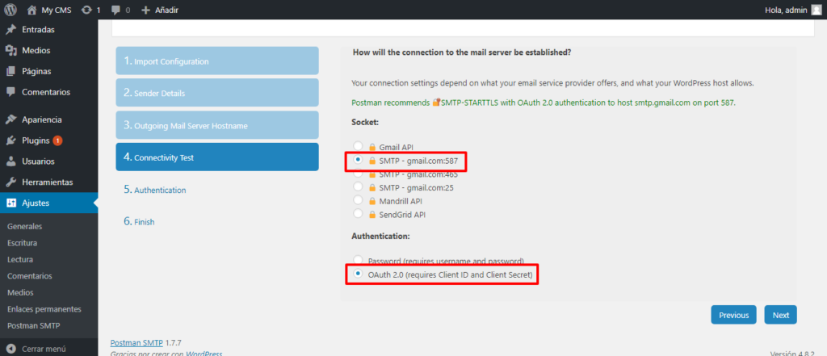Viewport: 827px width, 356px height.
Task: Select the Mandrill API socket option
Action: tap(358, 200)
